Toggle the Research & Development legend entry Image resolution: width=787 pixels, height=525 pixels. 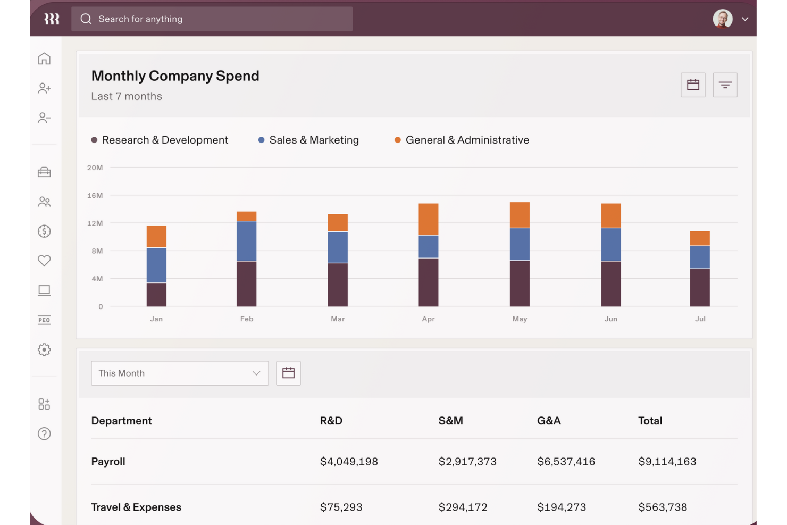tap(161, 140)
